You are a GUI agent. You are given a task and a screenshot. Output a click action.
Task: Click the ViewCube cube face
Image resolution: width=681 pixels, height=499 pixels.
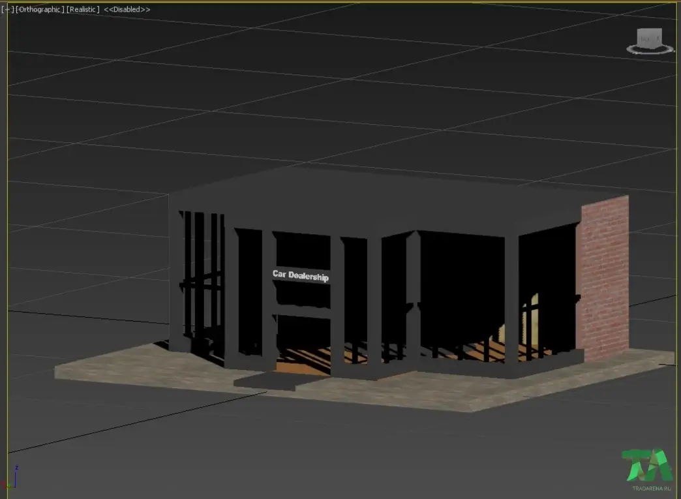(x=649, y=38)
